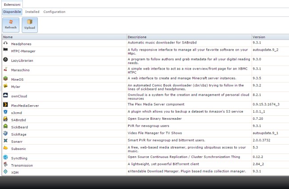Click the Mylar plugin icon
The image size is (289, 189).
[x=5, y=86]
